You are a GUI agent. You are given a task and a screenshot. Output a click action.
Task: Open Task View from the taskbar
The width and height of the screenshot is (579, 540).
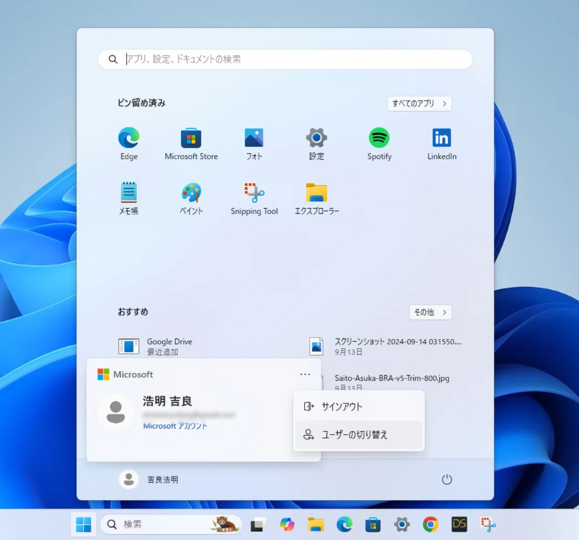coord(258,524)
